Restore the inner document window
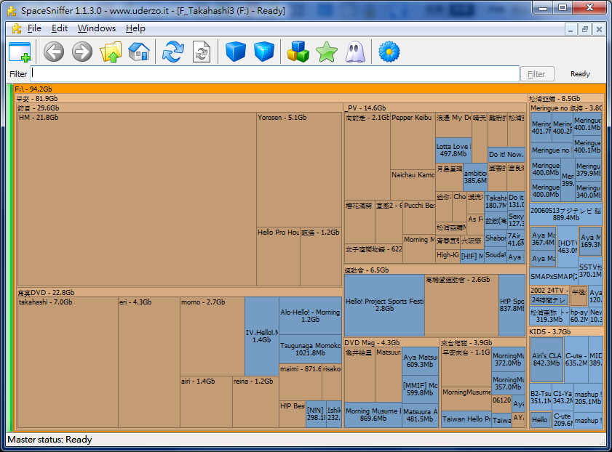 point(584,29)
